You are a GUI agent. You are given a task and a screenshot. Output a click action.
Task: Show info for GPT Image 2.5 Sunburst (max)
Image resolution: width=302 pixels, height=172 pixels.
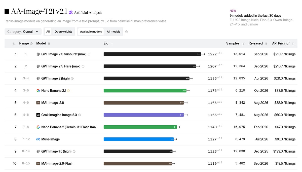click(x=89, y=54)
